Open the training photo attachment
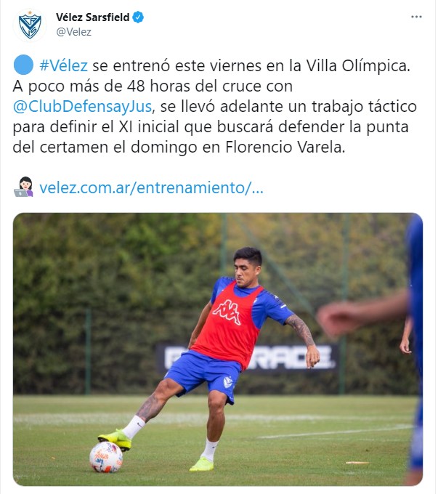Screen dimensions: 438x494 [x=218, y=349]
